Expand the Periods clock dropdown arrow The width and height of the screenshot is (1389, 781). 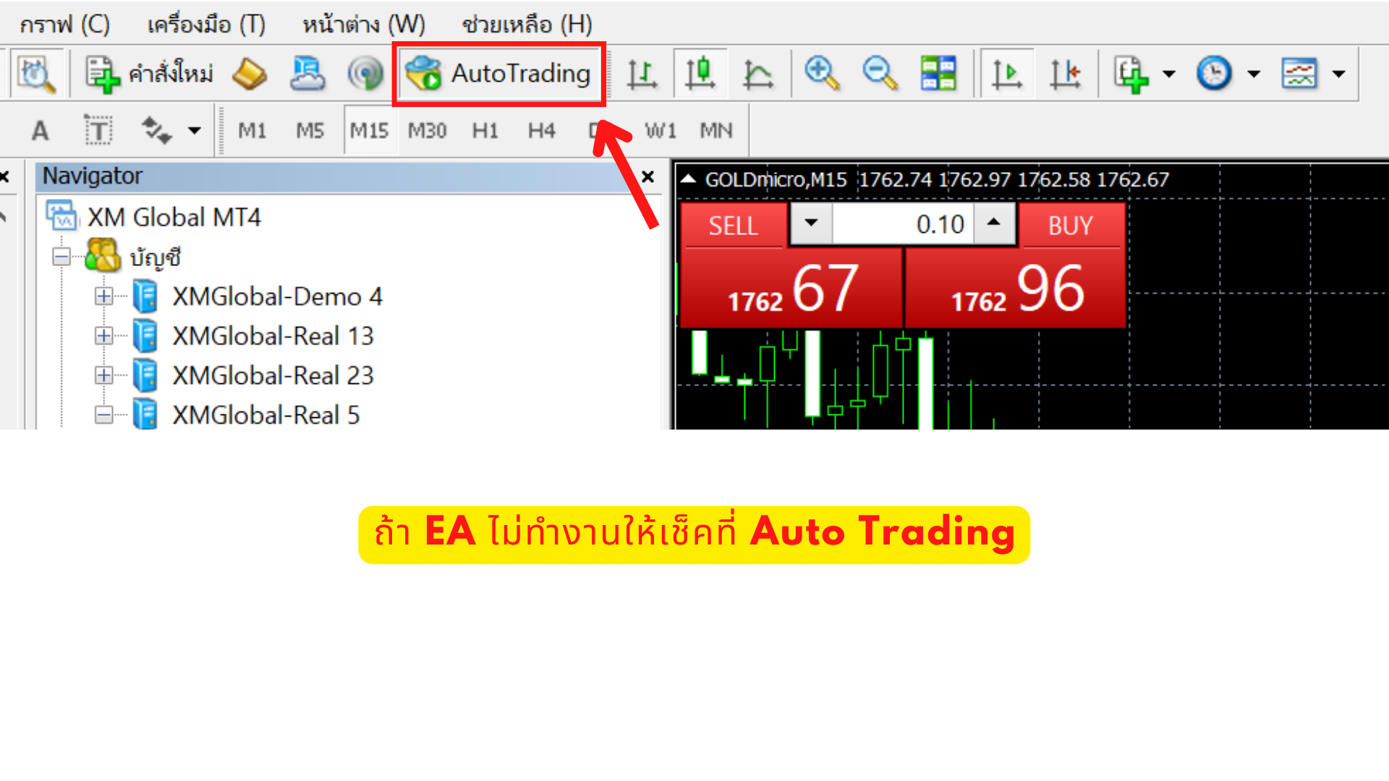1254,74
